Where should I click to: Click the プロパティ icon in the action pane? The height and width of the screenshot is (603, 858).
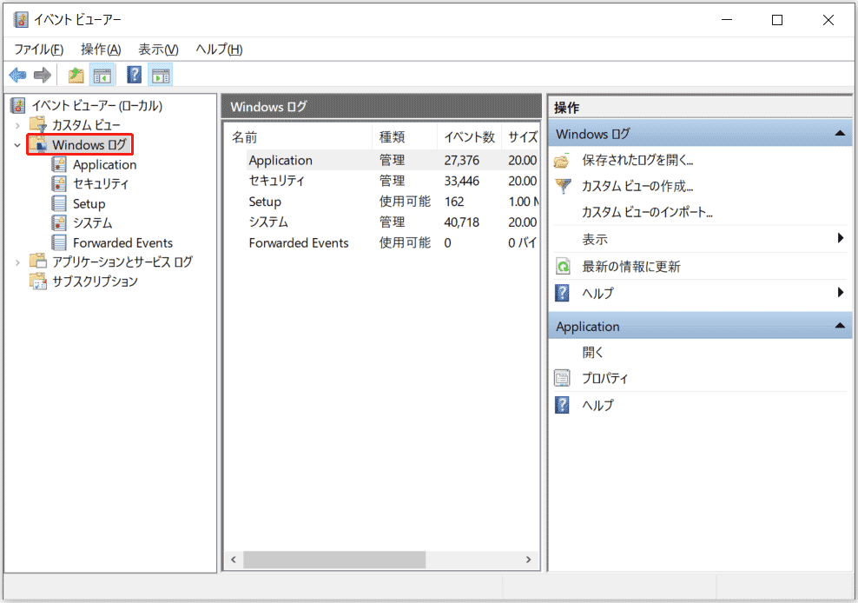[x=562, y=378]
